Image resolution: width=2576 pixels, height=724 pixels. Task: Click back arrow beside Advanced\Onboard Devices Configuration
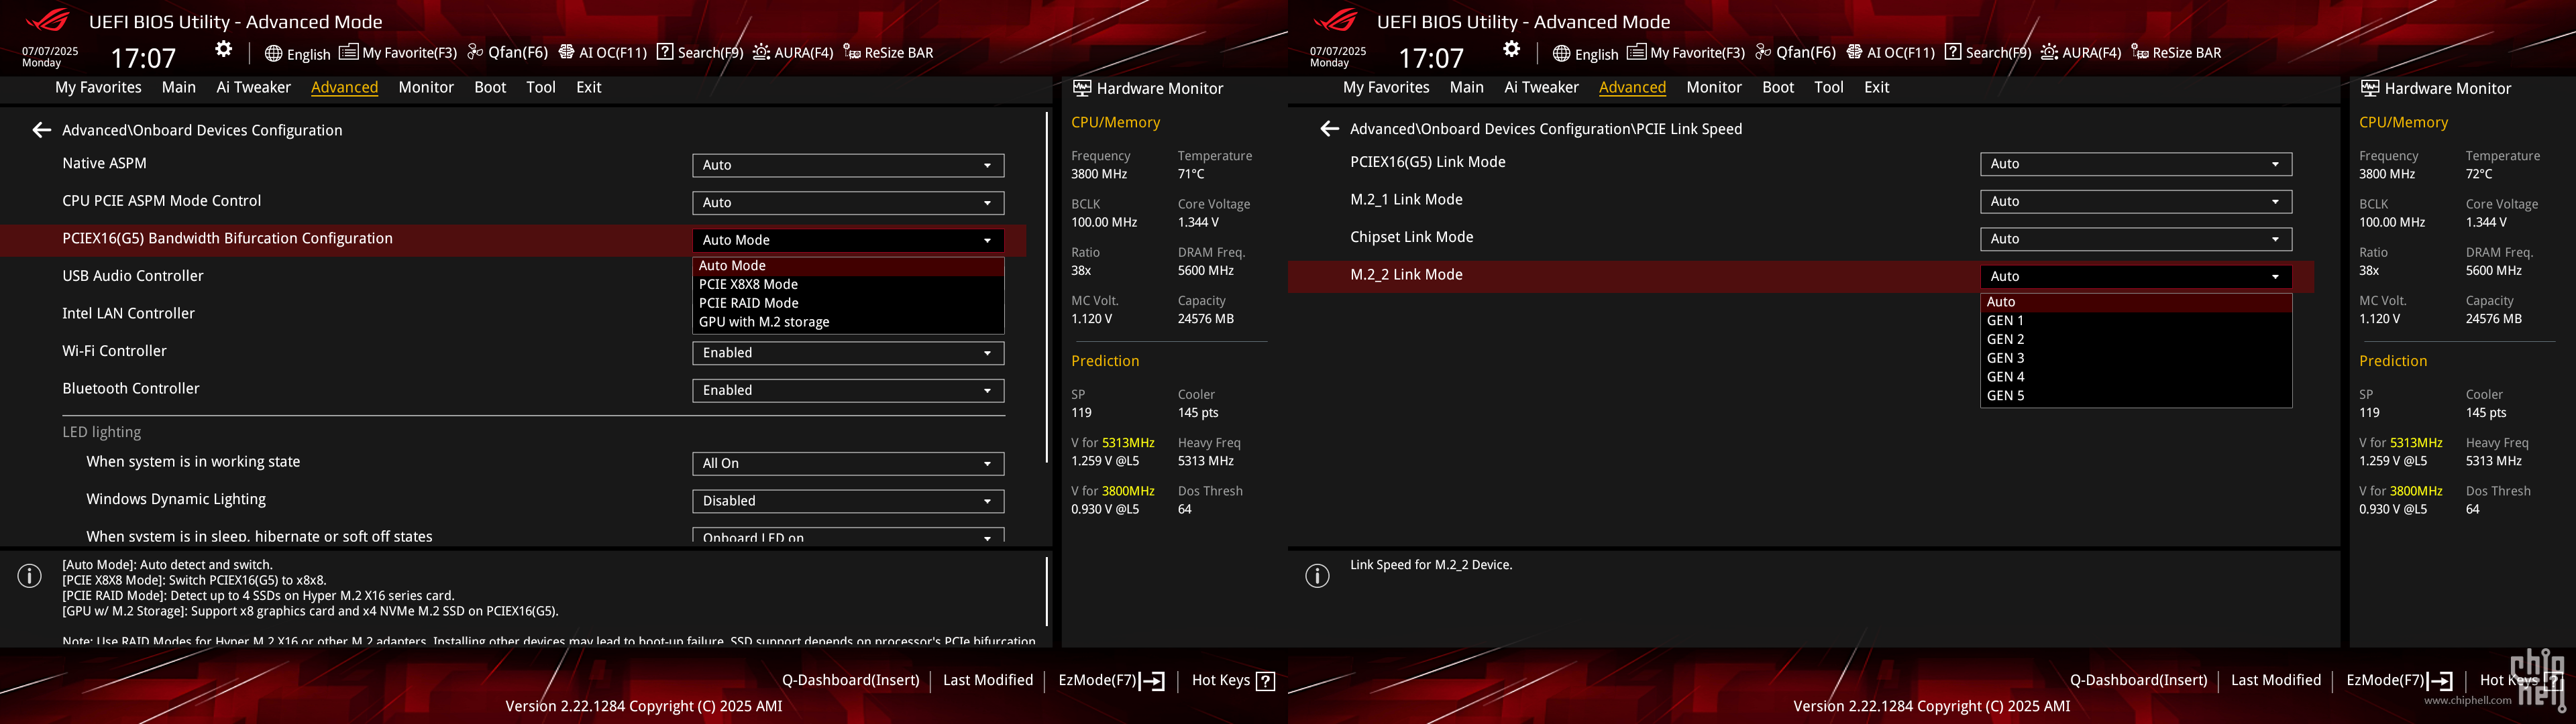[41, 130]
